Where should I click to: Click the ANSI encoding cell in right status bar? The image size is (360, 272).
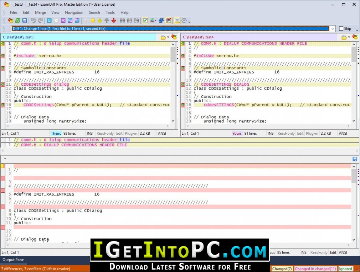pyautogui.click(x=343, y=133)
